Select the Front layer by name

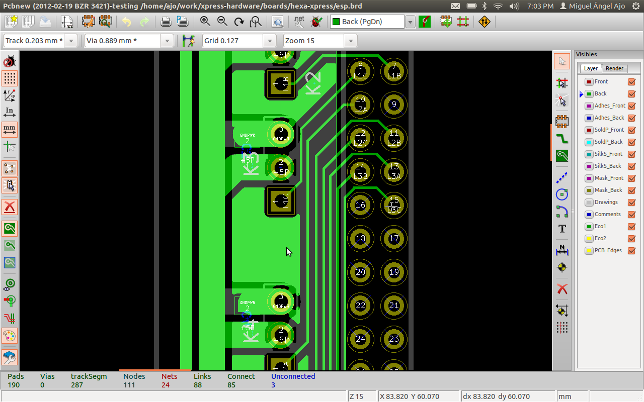601,81
